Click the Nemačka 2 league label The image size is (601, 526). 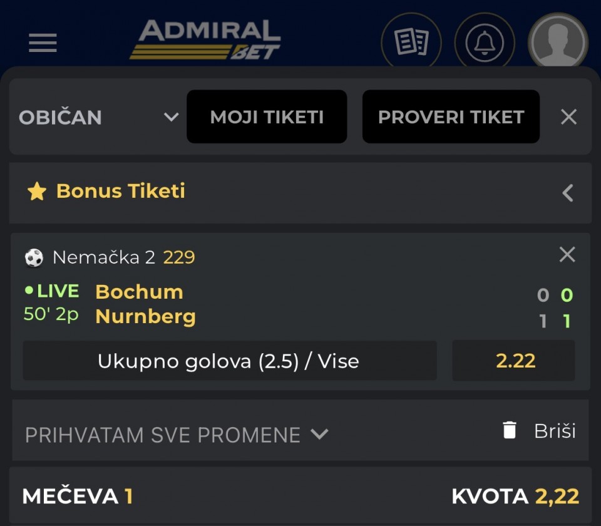103,257
